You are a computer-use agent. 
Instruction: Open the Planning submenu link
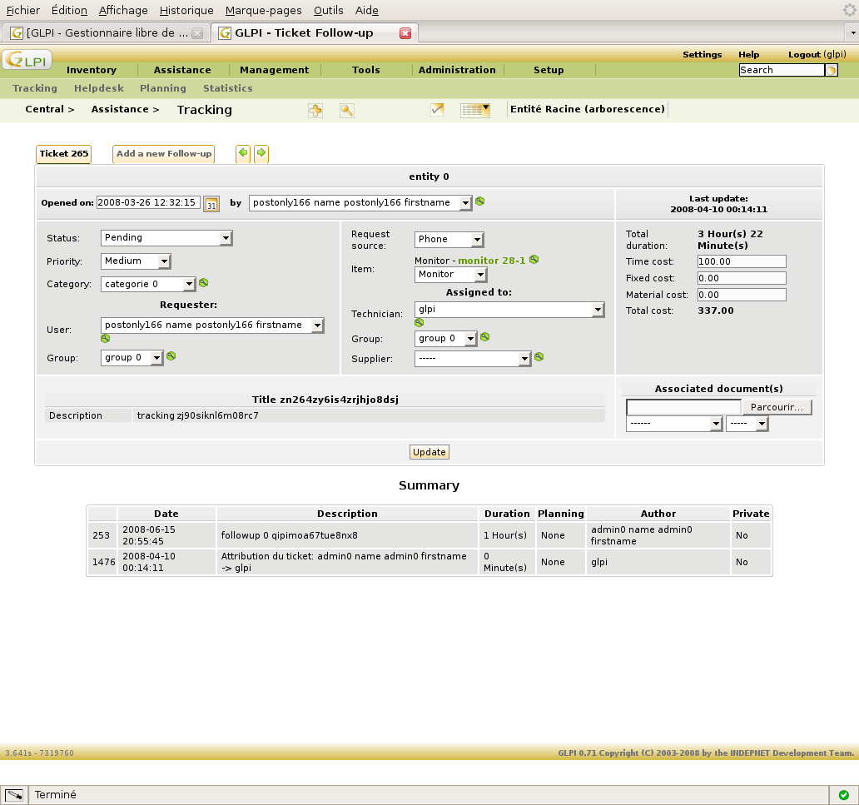[x=162, y=88]
